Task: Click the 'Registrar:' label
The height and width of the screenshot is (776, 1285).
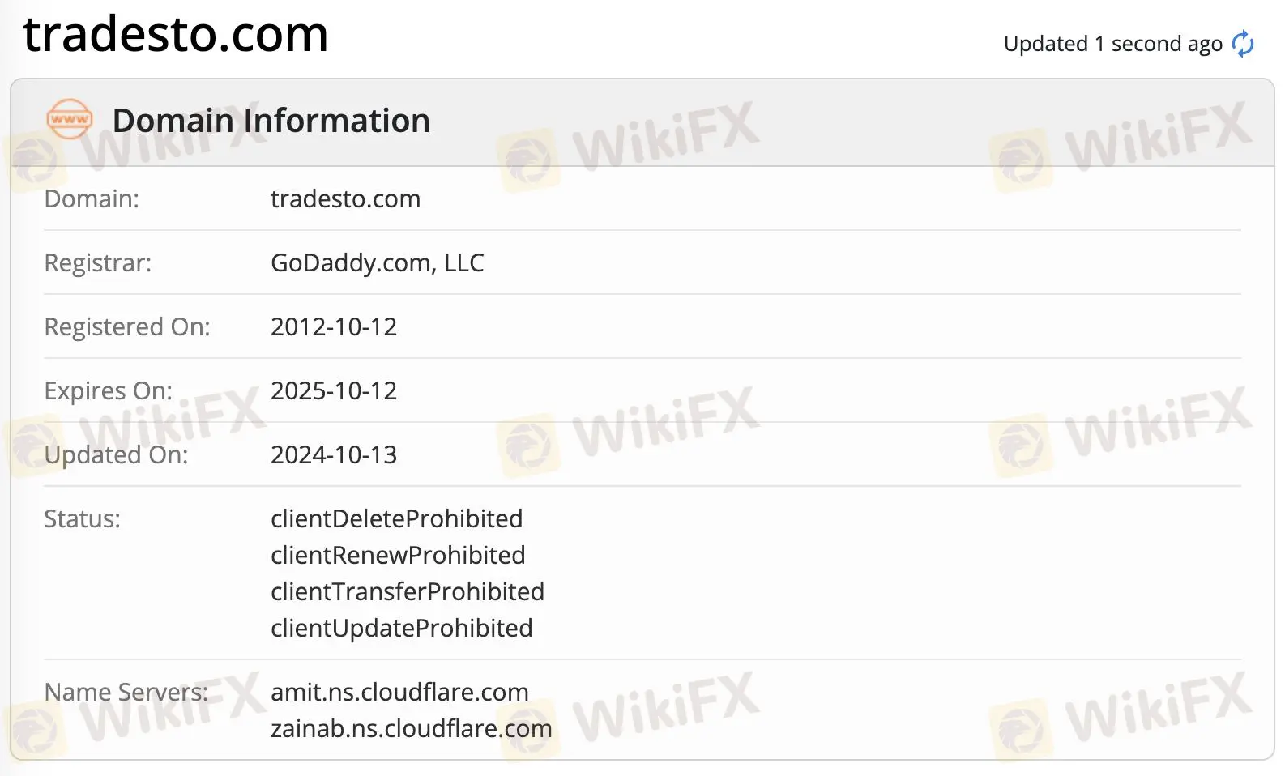Action: coord(97,262)
